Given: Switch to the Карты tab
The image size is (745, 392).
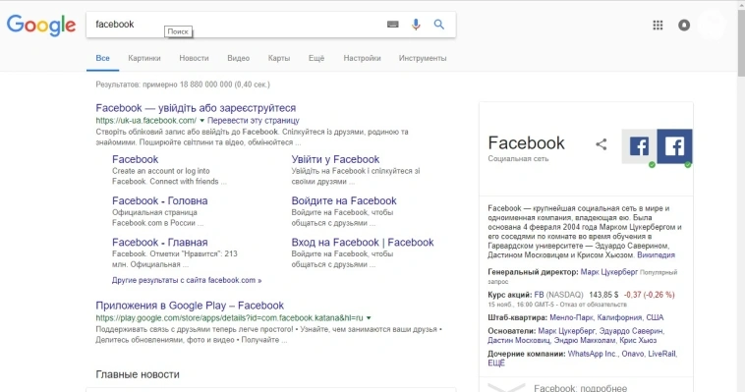Looking at the screenshot, I should [279, 58].
